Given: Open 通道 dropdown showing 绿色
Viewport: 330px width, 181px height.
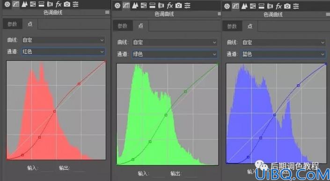Looking at the screenshot, I should click(x=175, y=54).
